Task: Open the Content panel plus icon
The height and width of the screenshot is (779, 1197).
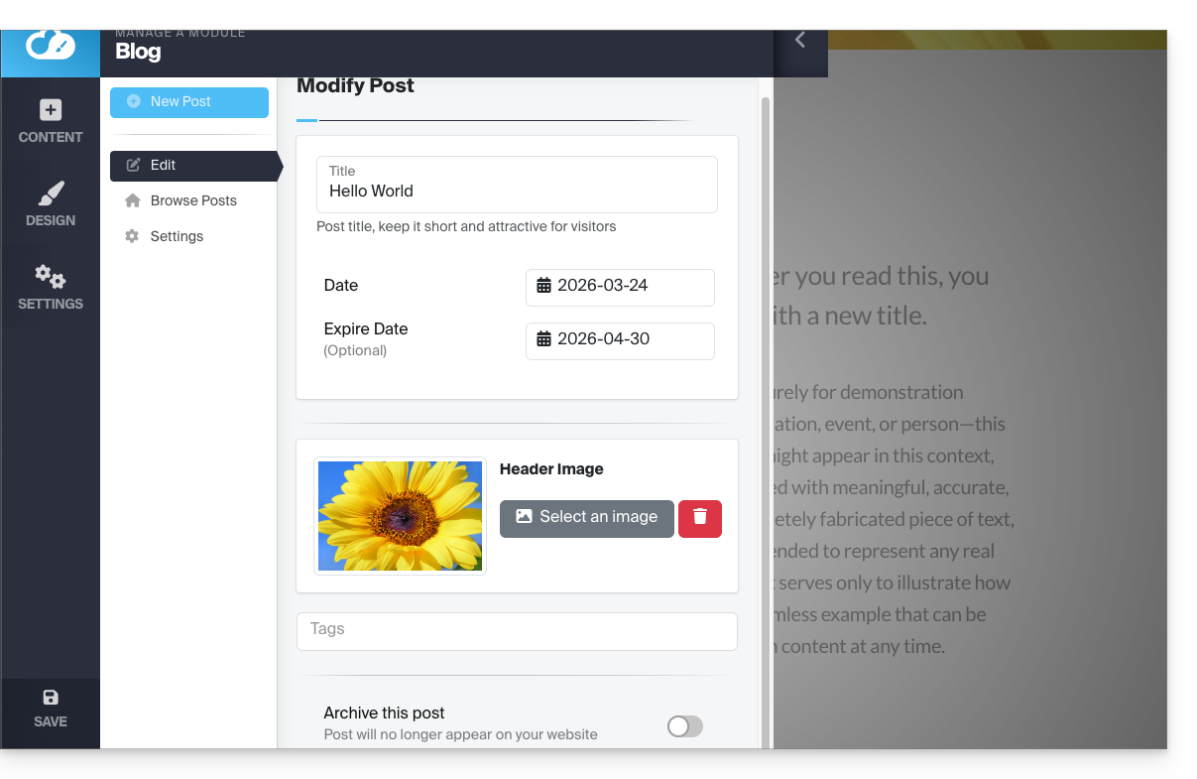Action: click(x=51, y=110)
